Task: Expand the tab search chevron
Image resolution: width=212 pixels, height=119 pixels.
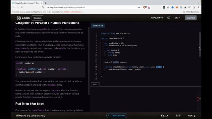Action: point(198,3)
